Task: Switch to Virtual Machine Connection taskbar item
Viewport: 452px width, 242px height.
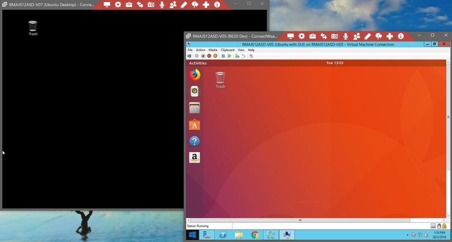Action: tap(287, 235)
